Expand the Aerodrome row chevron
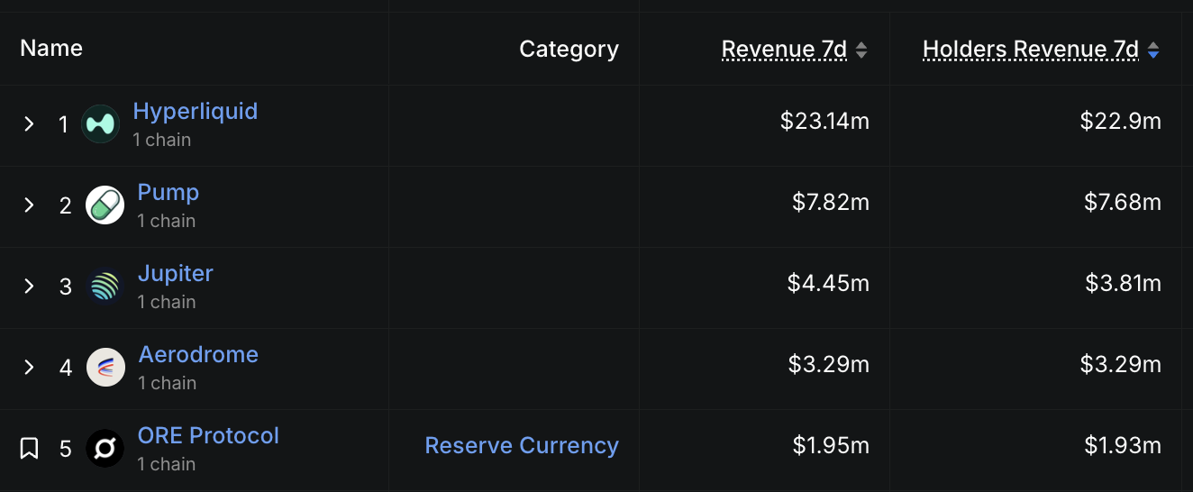The height and width of the screenshot is (492, 1193). (x=29, y=368)
